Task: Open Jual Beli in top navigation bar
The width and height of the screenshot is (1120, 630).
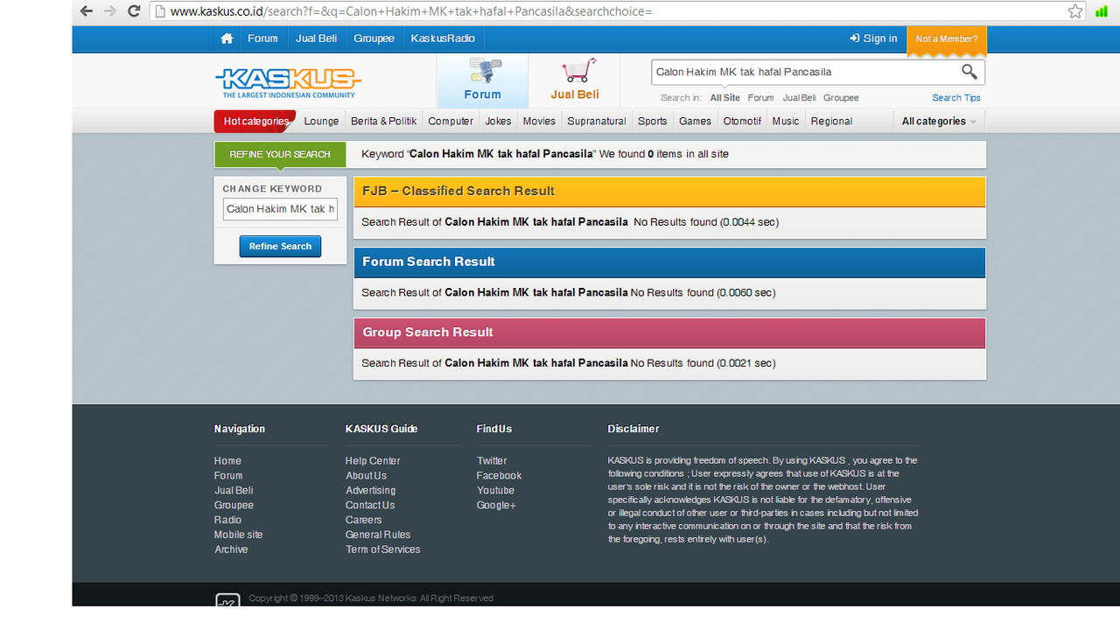Action: [316, 38]
